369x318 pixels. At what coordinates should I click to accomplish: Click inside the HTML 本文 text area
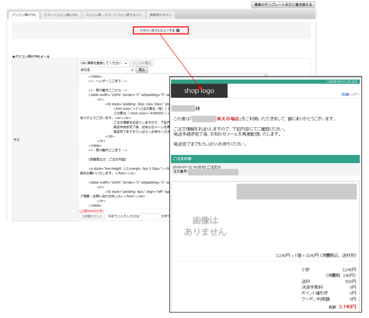(x=123, y=144)
